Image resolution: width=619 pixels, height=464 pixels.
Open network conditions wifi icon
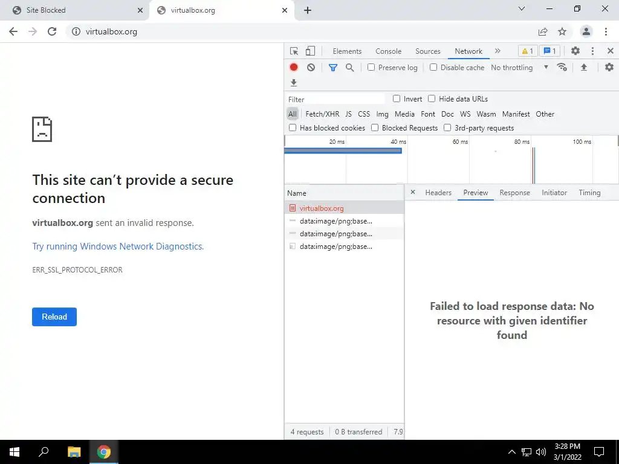[x=562, y=67]
